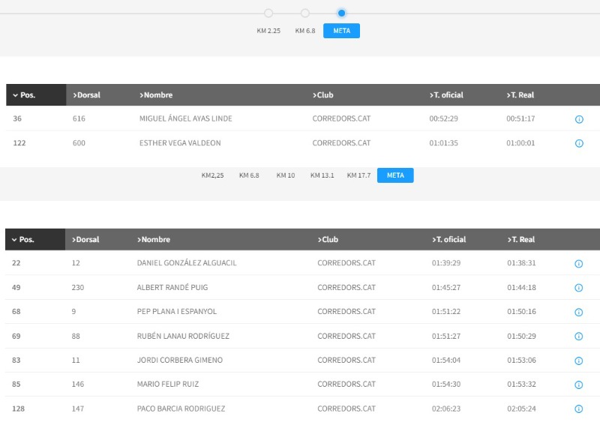Select blue META button in upper selector
Viewport: 600px width, 431px height.
click(x=341, y=31)
